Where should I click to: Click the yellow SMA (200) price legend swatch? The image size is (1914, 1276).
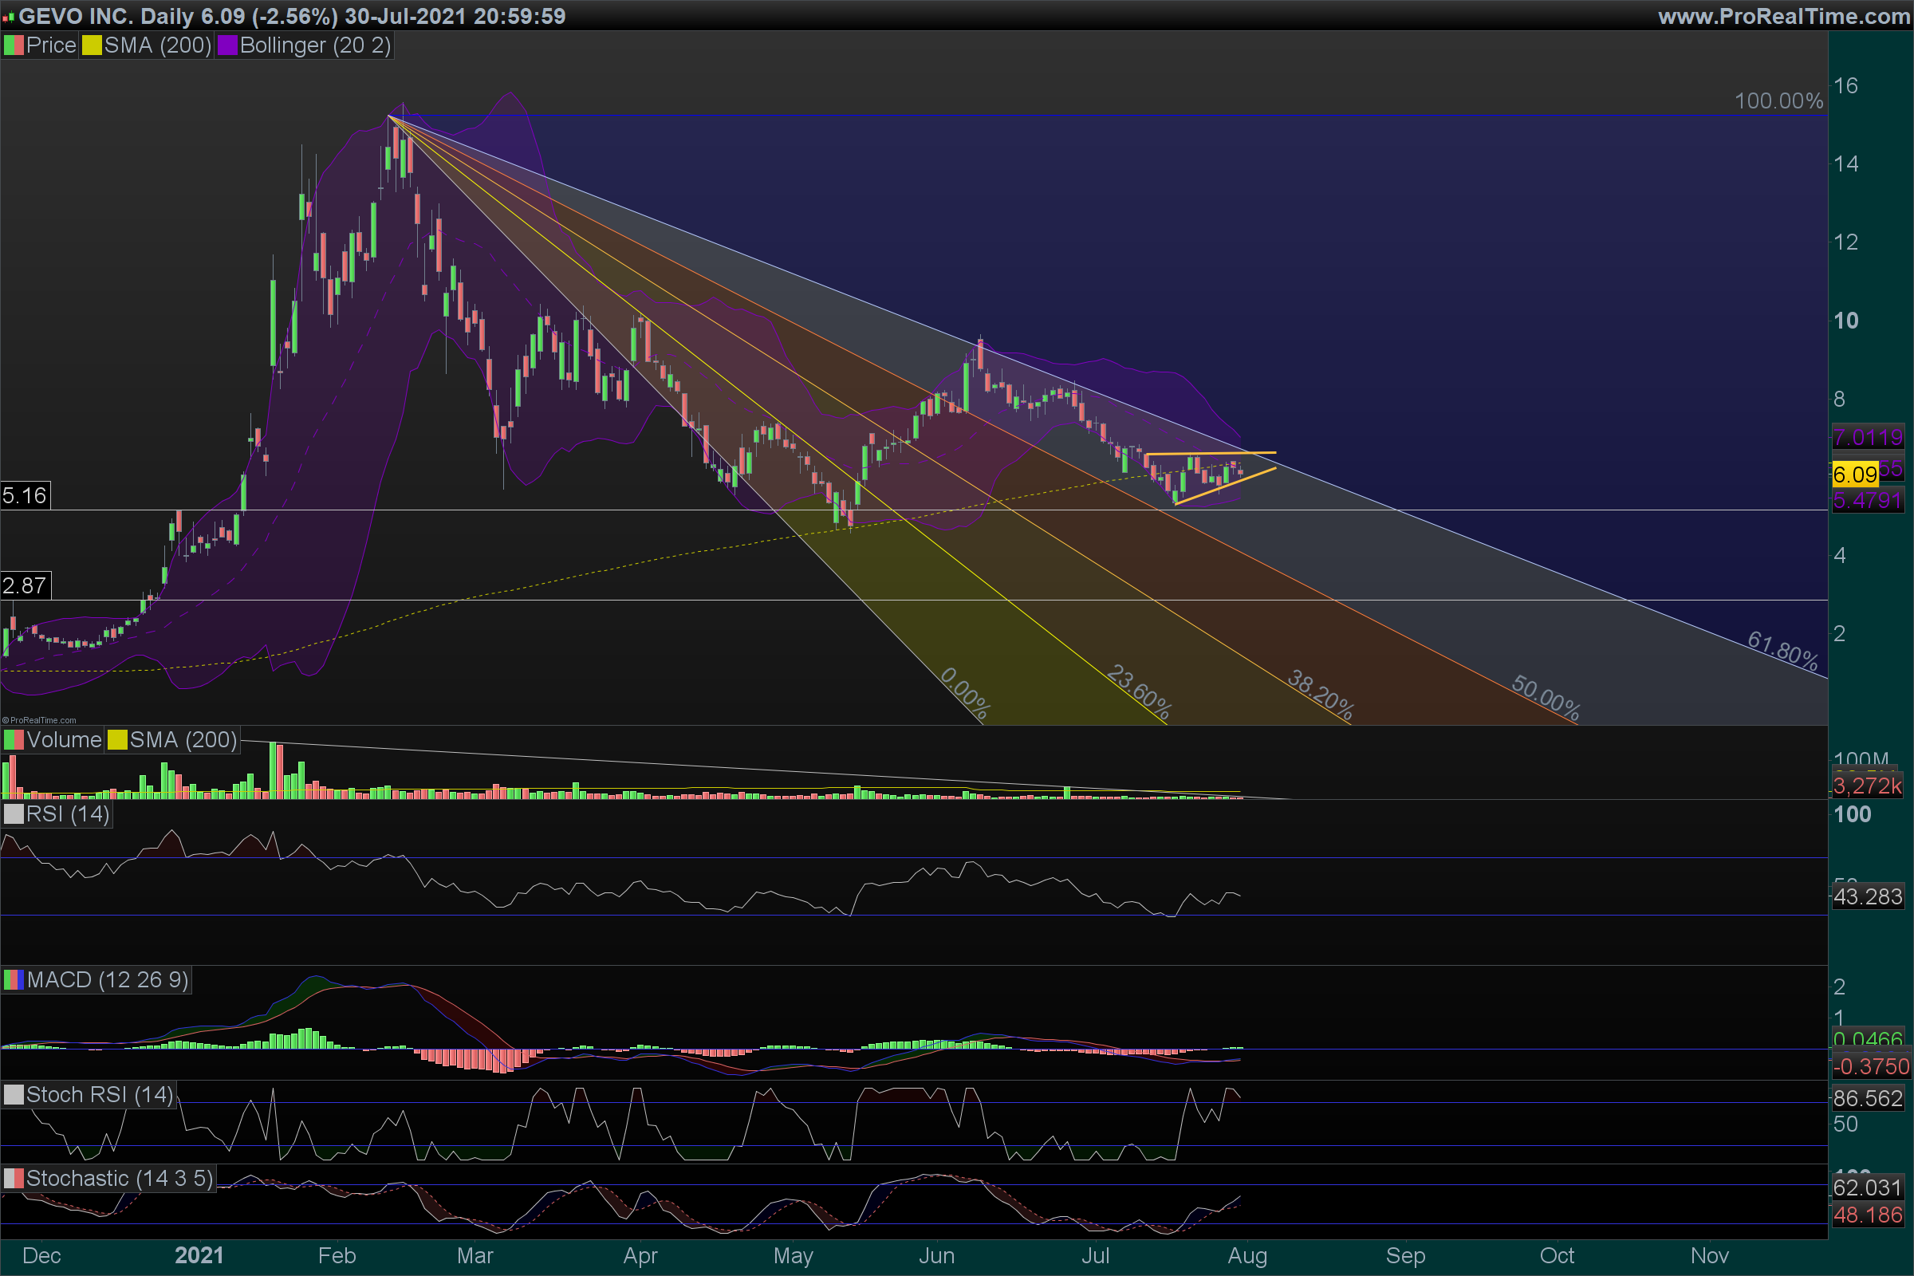pos(91,45)
